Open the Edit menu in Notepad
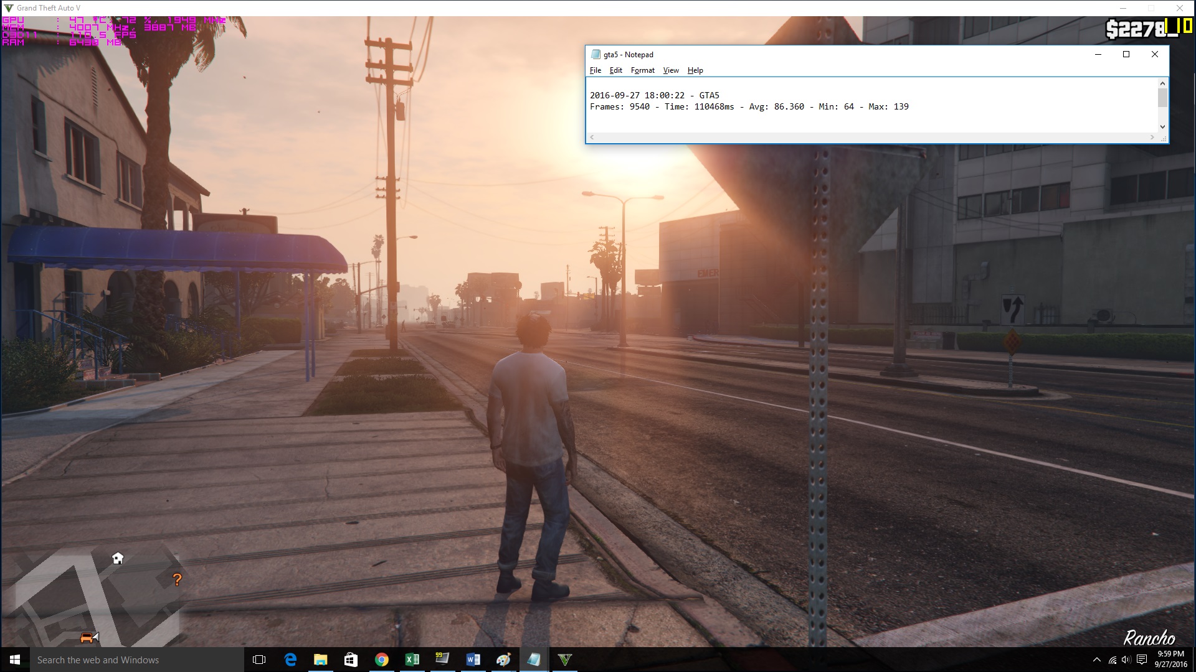Viewport: 1196px width, 672px height. (x=615, y=70)
